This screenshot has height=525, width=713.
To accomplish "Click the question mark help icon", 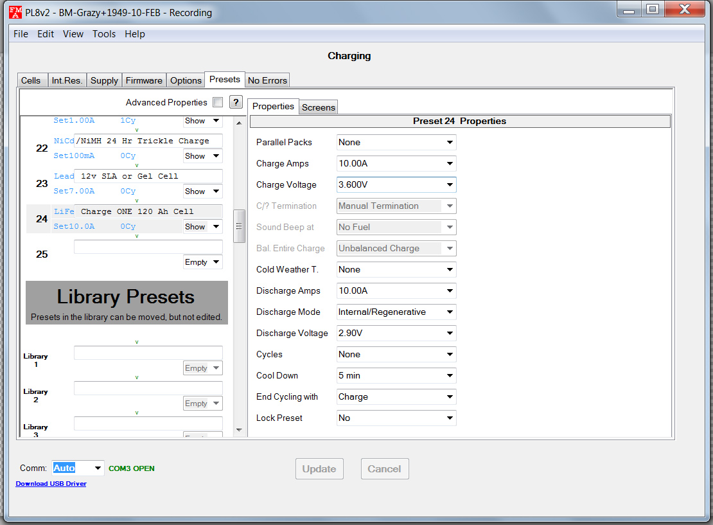I will [236, 102].
